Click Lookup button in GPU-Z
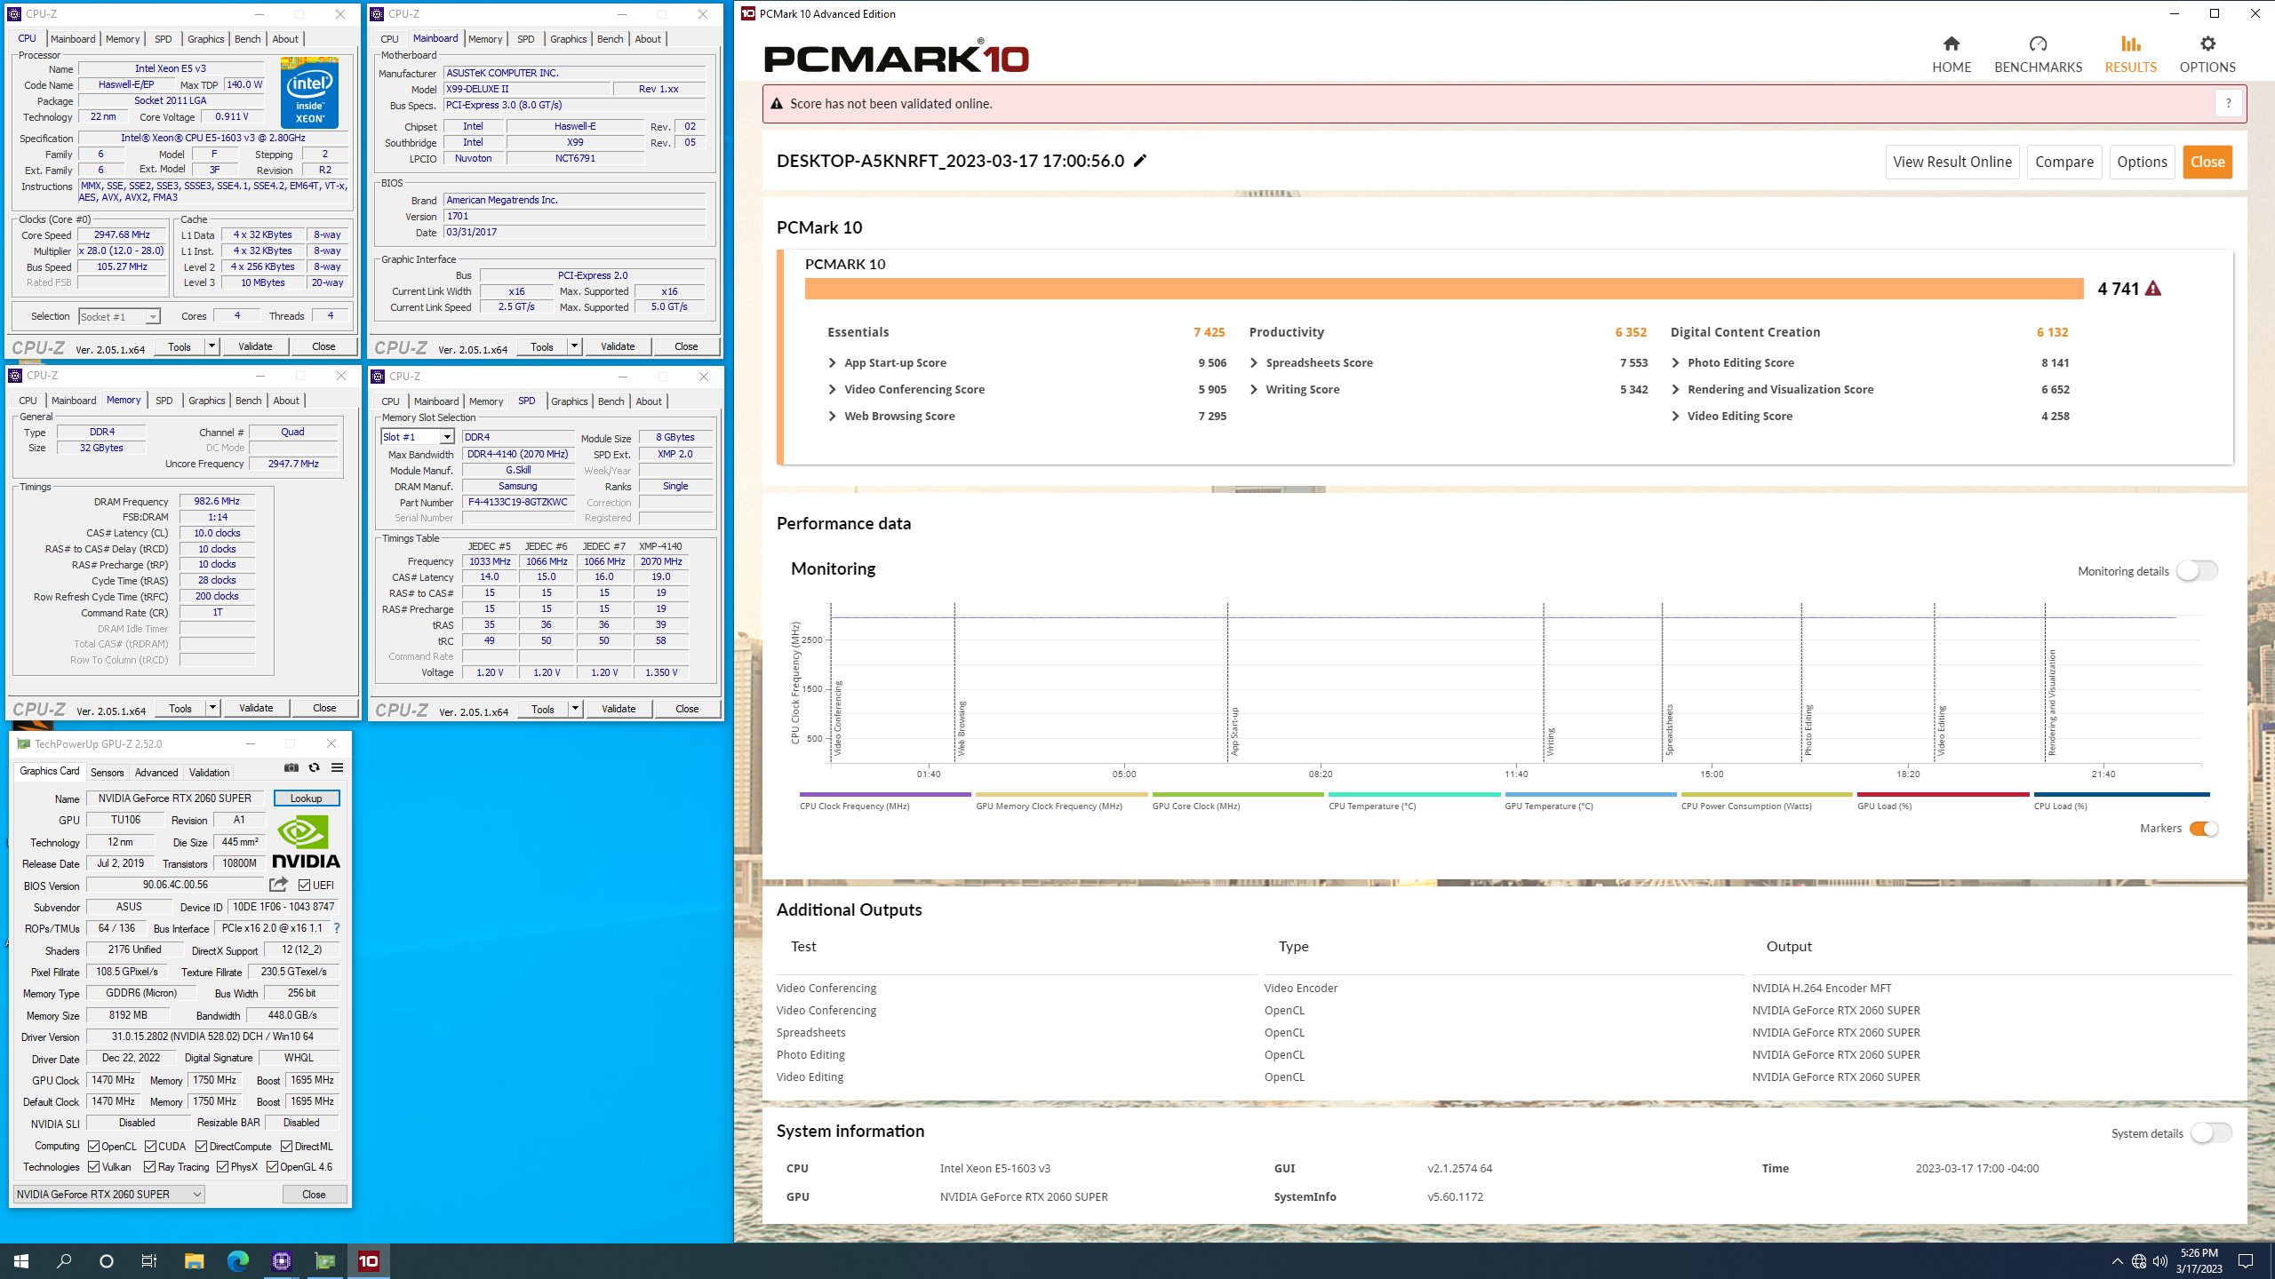 306,798
